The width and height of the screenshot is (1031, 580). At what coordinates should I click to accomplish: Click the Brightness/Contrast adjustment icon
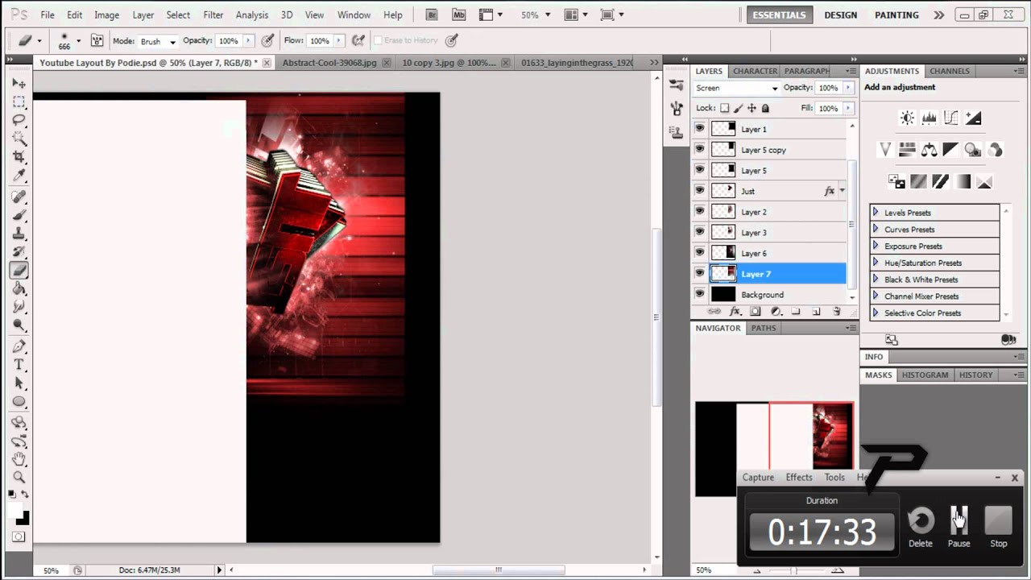pos(907,118)
